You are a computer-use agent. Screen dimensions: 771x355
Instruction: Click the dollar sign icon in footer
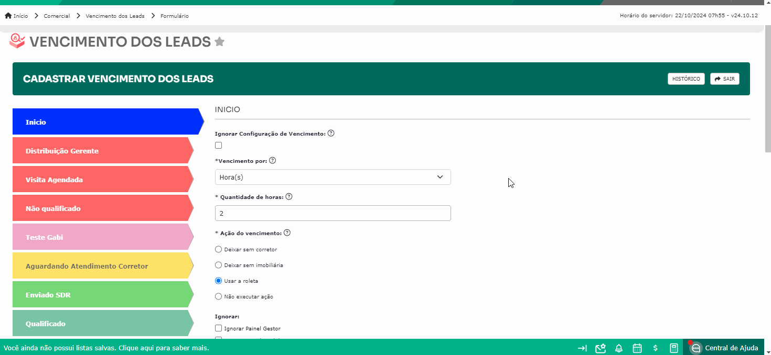pos(656,348)
